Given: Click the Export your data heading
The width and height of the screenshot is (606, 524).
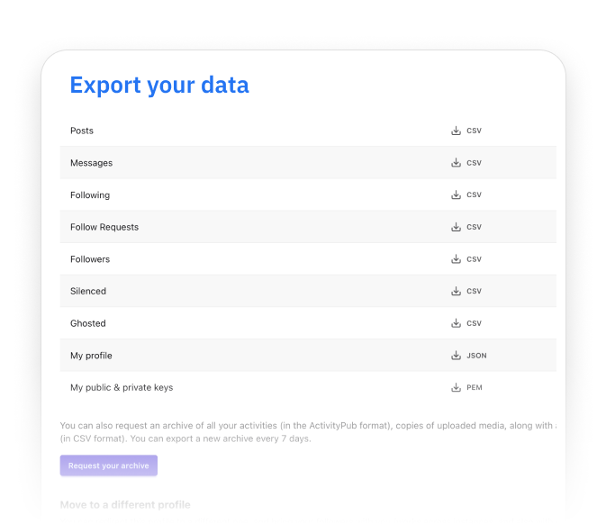Looking at the screenshot, I should (159, 86).
